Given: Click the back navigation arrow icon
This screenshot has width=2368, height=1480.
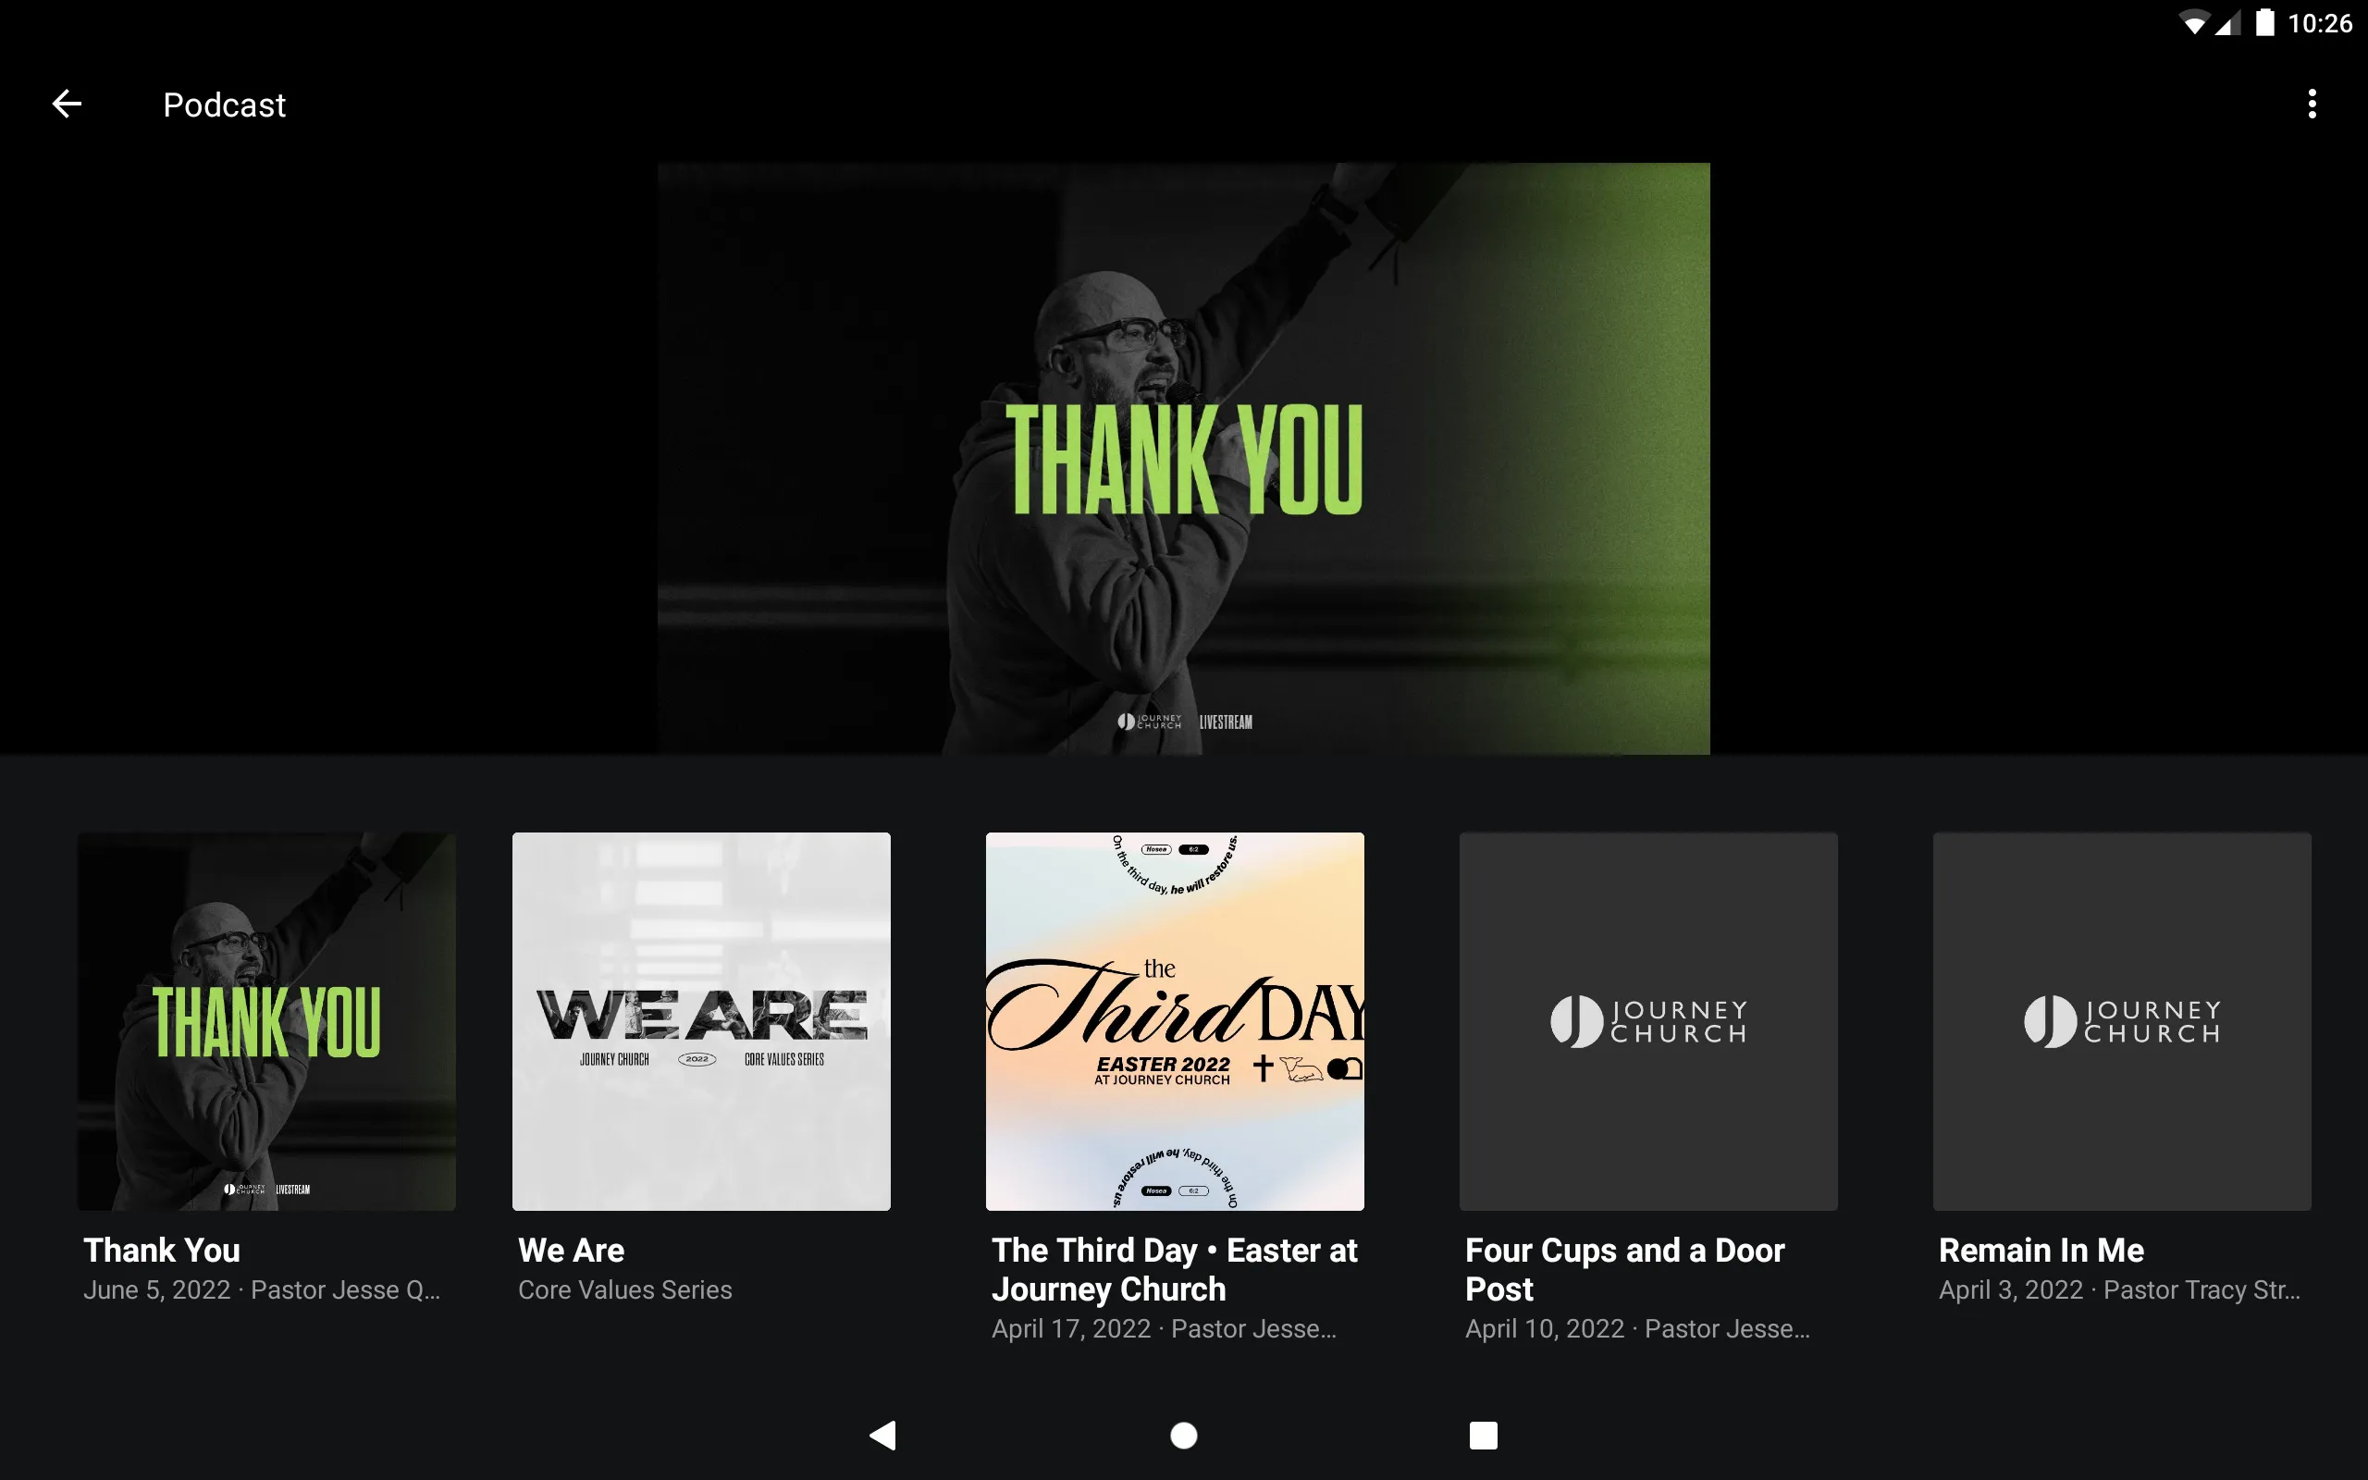Looking at the screenshot, I should click(x=65, y=104).
